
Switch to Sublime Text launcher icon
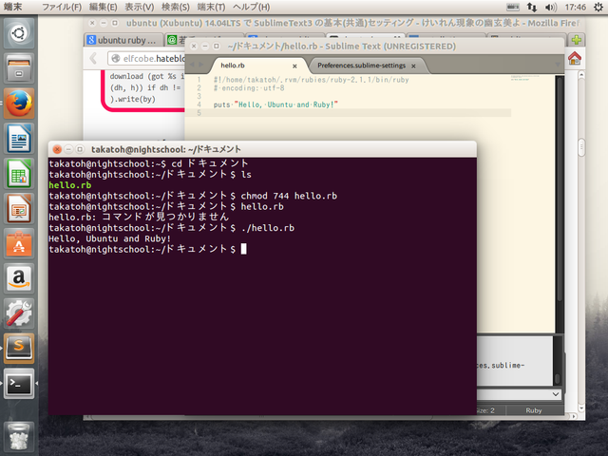point(19,349)
